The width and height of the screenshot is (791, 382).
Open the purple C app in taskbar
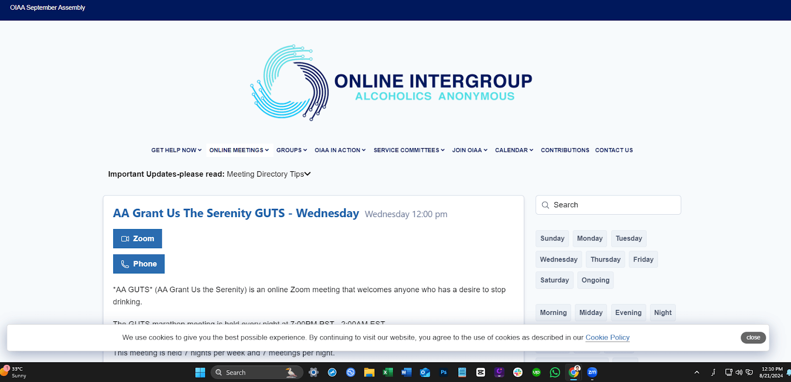pyautogui.click(x=499, y=373)
